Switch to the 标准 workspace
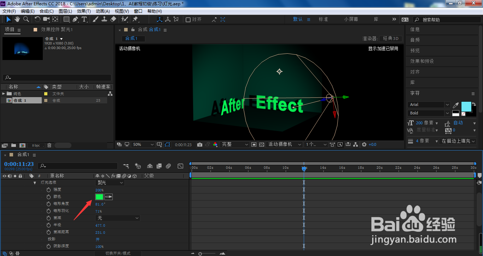The image size is (483, 256). tap(324, 19)
